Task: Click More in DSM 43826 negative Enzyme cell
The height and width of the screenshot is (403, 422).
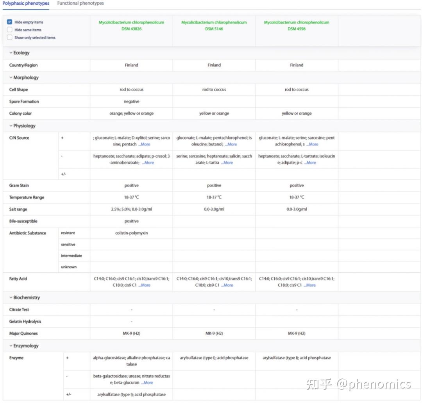Action: click(x=148, y=383)
